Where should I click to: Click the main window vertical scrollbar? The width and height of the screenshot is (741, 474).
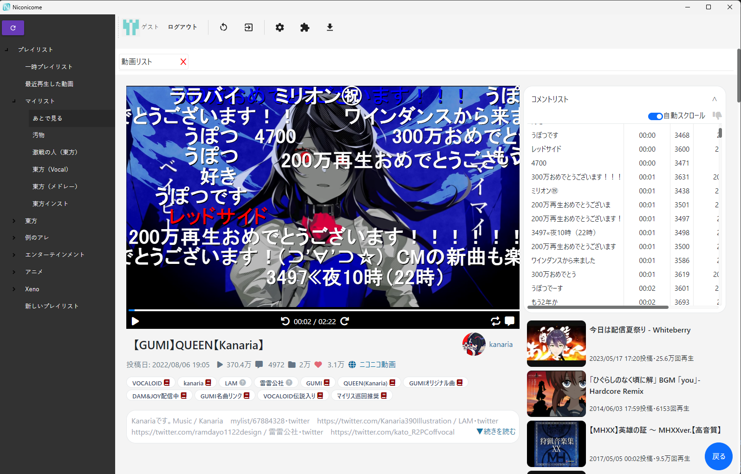(739, 76)
